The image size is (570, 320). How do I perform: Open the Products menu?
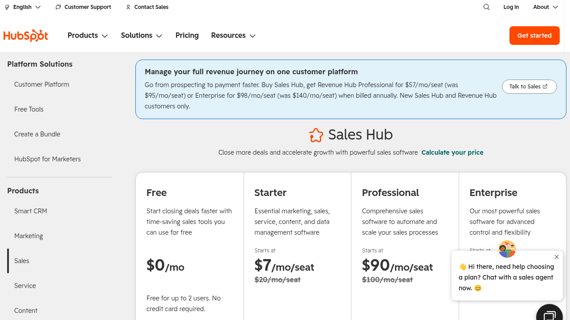point(88,36)
